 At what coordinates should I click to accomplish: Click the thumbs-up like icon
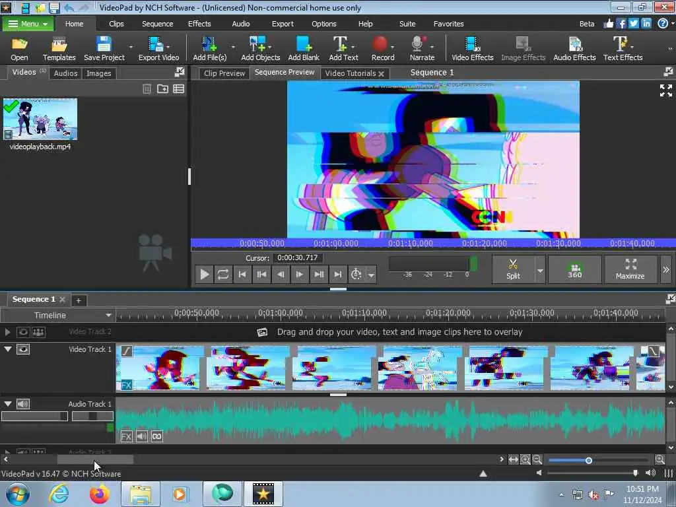click(x=608, y=23)
